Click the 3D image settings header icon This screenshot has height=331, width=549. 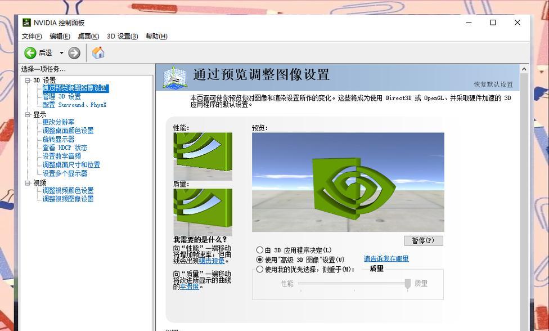point(174,77)
